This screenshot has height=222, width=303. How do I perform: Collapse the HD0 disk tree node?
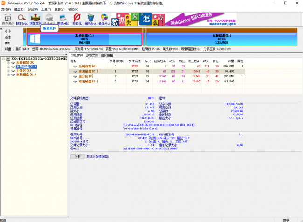[4, 59]
